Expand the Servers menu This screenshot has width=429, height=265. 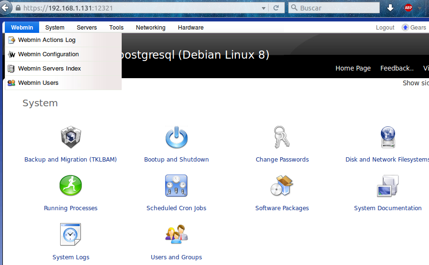[x=87, y=28]
